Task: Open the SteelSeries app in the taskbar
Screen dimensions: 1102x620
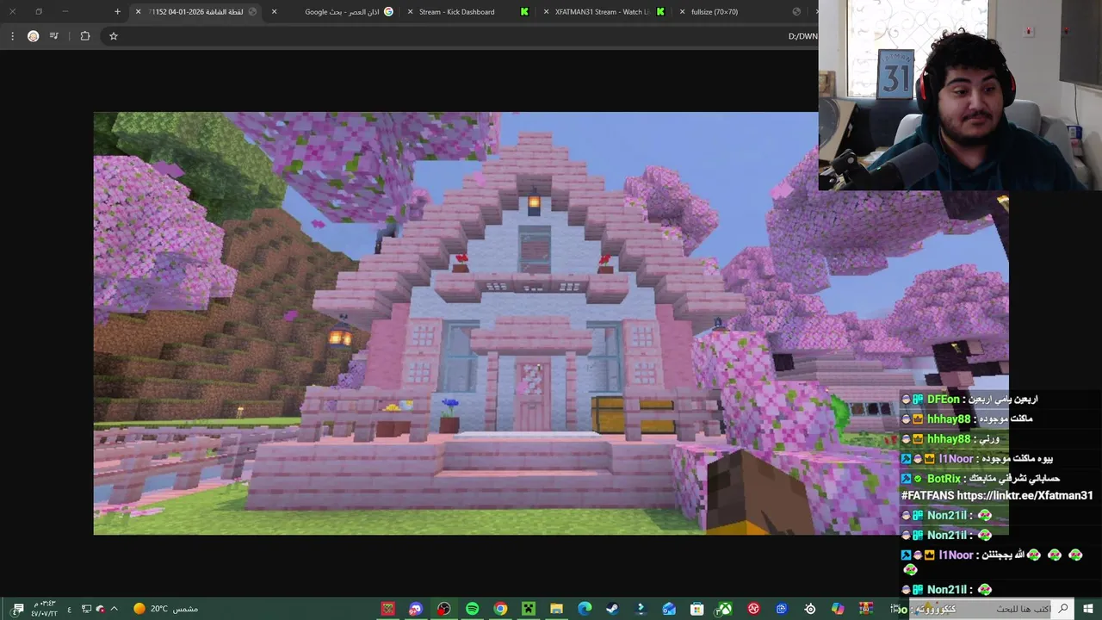Action: (x=810, y=609)
